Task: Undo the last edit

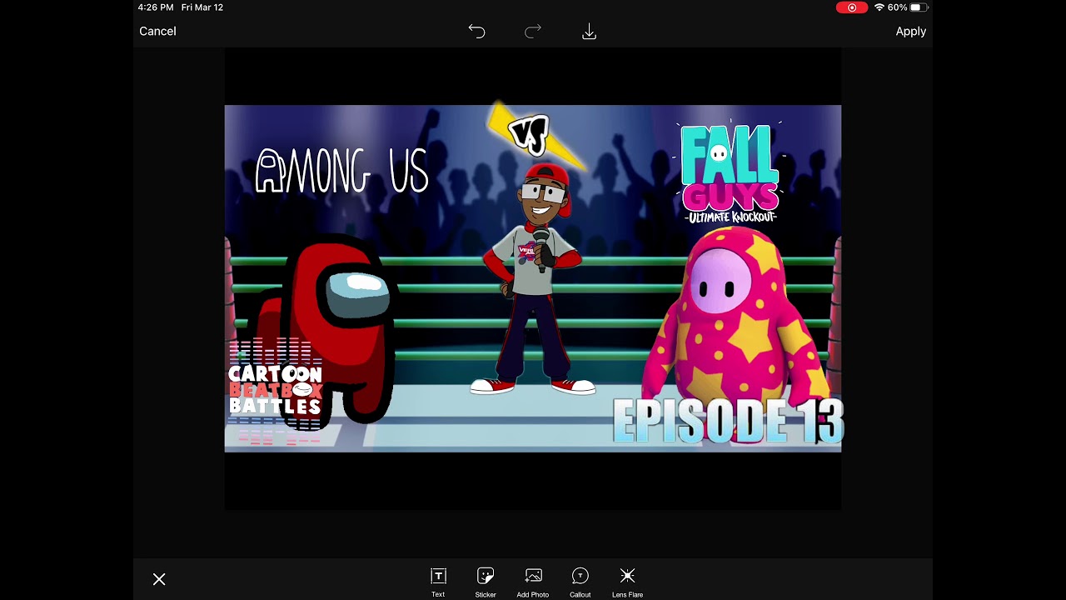Action: [476, 31]
